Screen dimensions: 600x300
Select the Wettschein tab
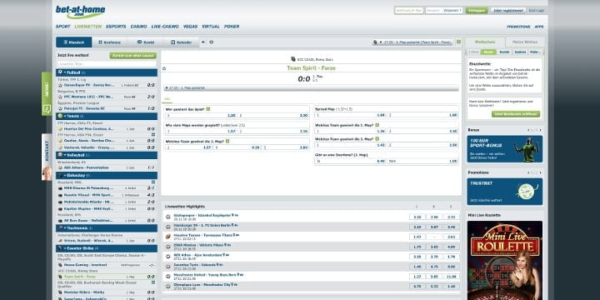tap(485, 42)
